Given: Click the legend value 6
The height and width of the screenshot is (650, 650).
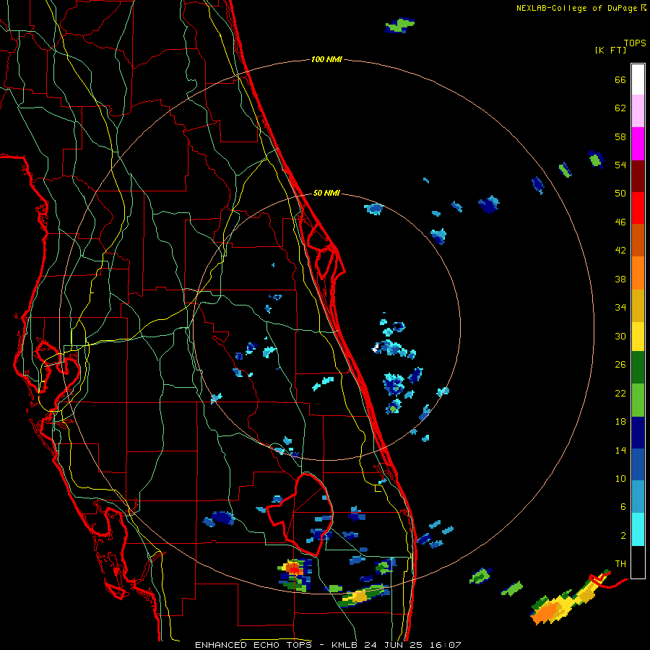Looking at the screenshot, I should [x=623, y=507].
